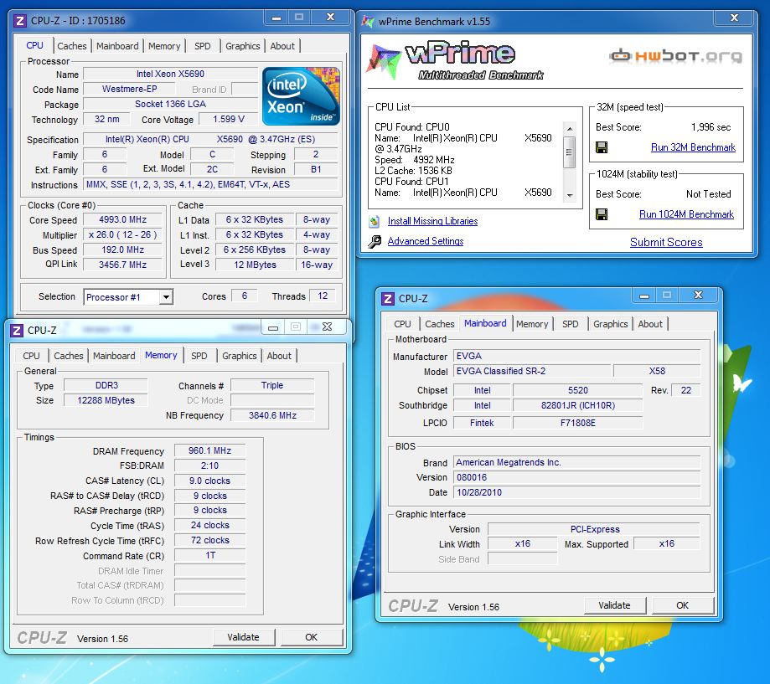Open Caches tab in Mainboard CPU-Z window
Screen dimensions: 770x684
(440, 324)
